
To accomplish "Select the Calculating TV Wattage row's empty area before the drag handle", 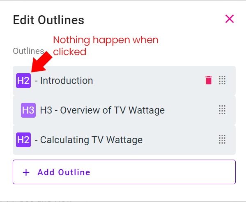I will 180,140.
